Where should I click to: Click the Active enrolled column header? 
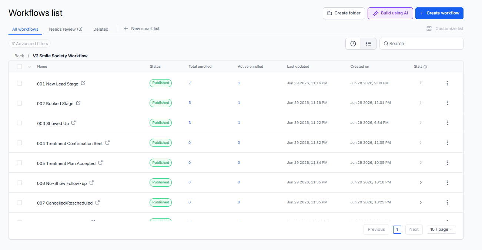coord(250,67)
